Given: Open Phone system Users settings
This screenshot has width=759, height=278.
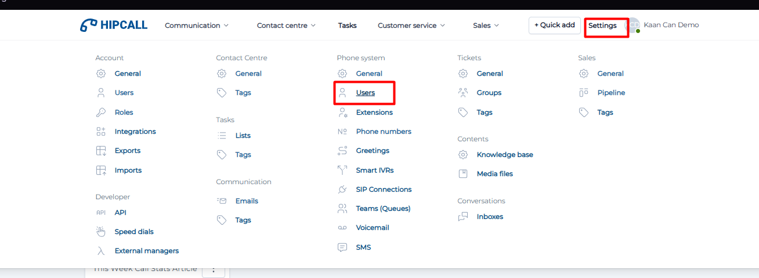Looking at the screenshot, I should (366, 93).
